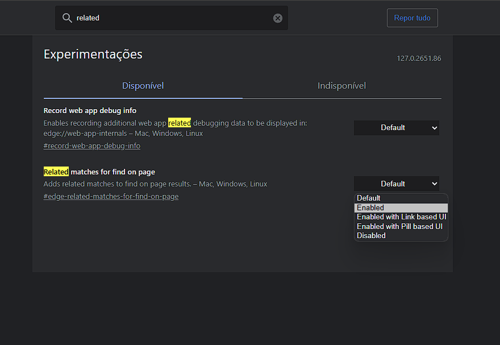The height and width of the screenshot is (345, 500).
Task: Click the chevron arrow on the Related matches dropdown
Action: (x=434, y=184)
